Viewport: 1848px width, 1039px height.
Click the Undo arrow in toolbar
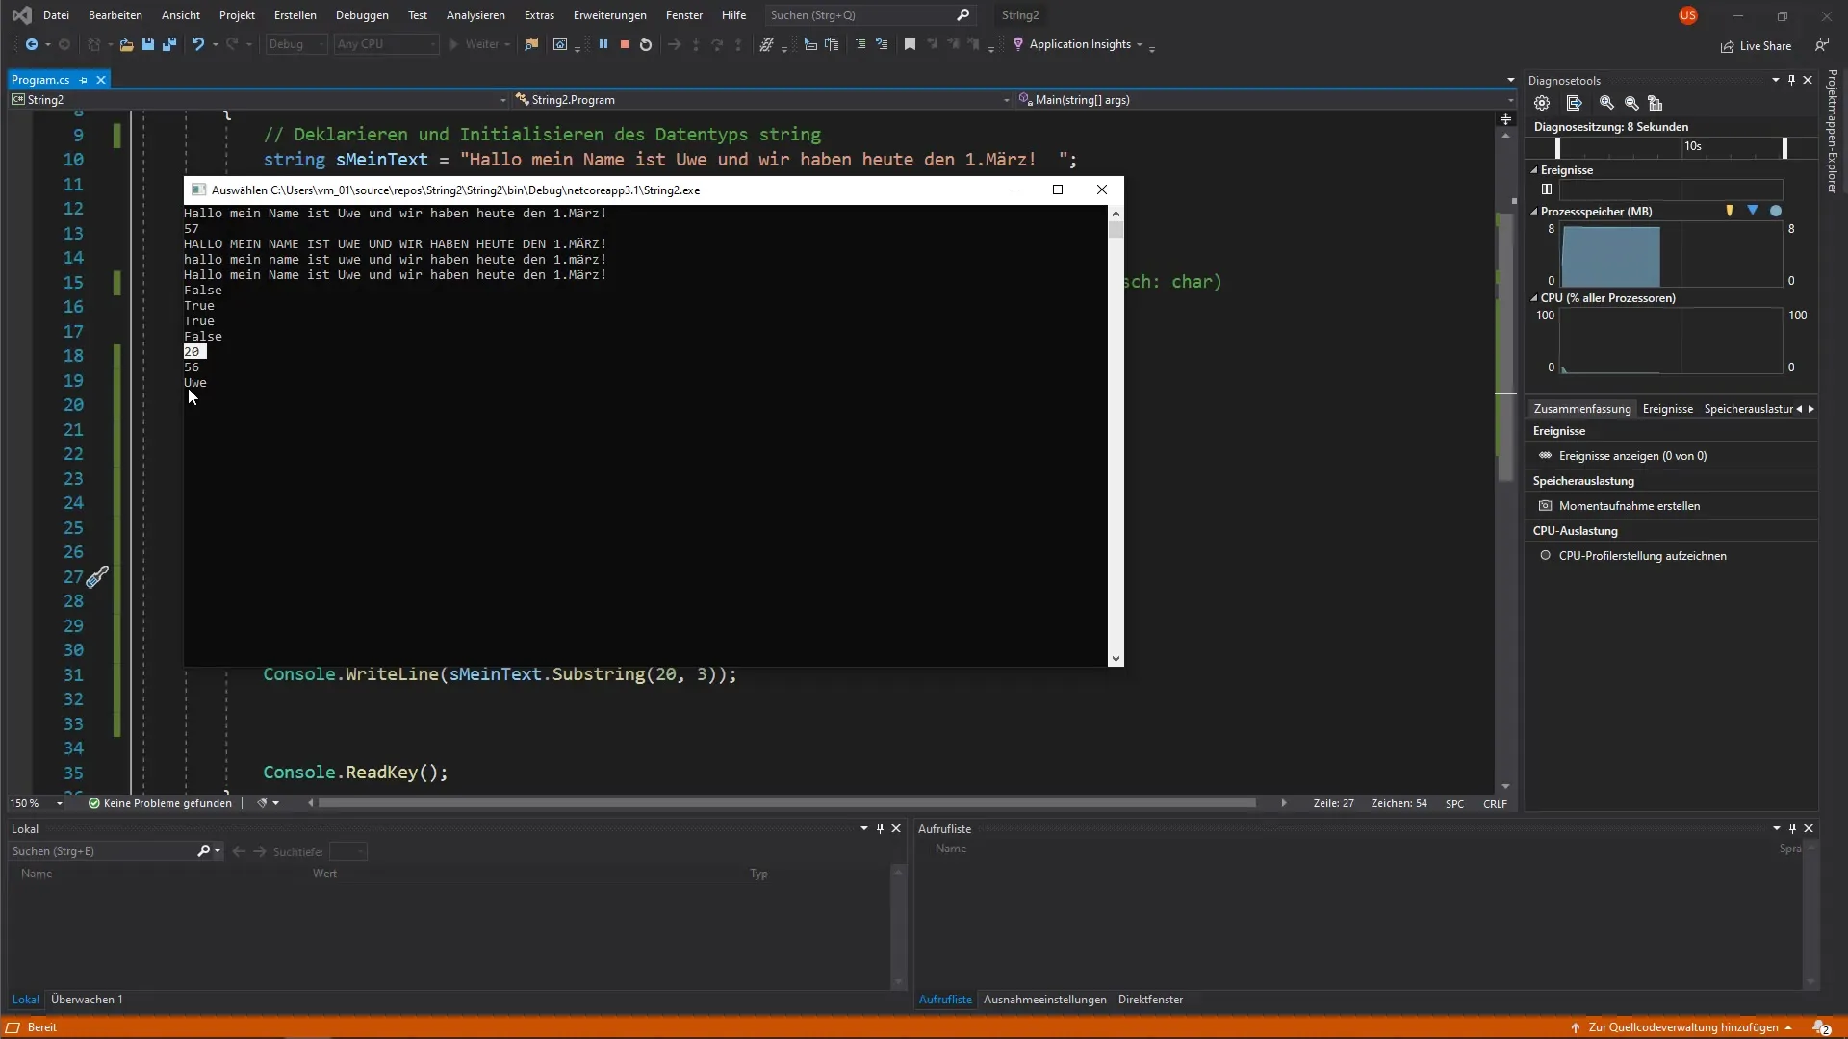coord(198,44)
